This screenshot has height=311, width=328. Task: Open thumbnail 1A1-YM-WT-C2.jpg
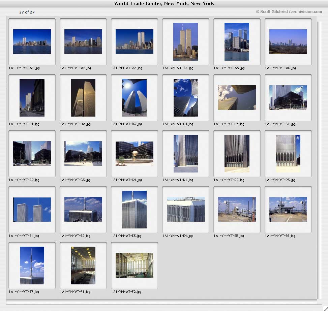(x=32, y=154)
